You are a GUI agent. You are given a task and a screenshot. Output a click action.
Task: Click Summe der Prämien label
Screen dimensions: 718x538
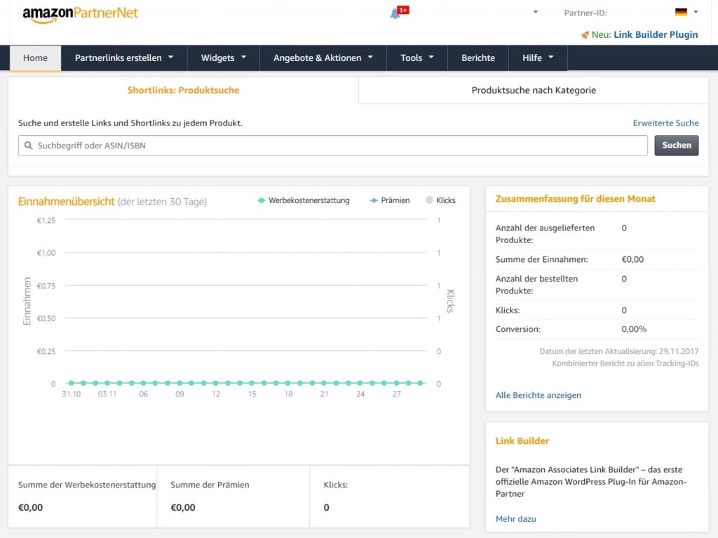pyautogui.click(x=210, y=485)
